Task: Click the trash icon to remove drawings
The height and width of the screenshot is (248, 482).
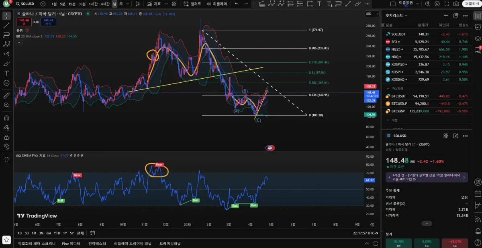Action: click(x=6, y=159)
